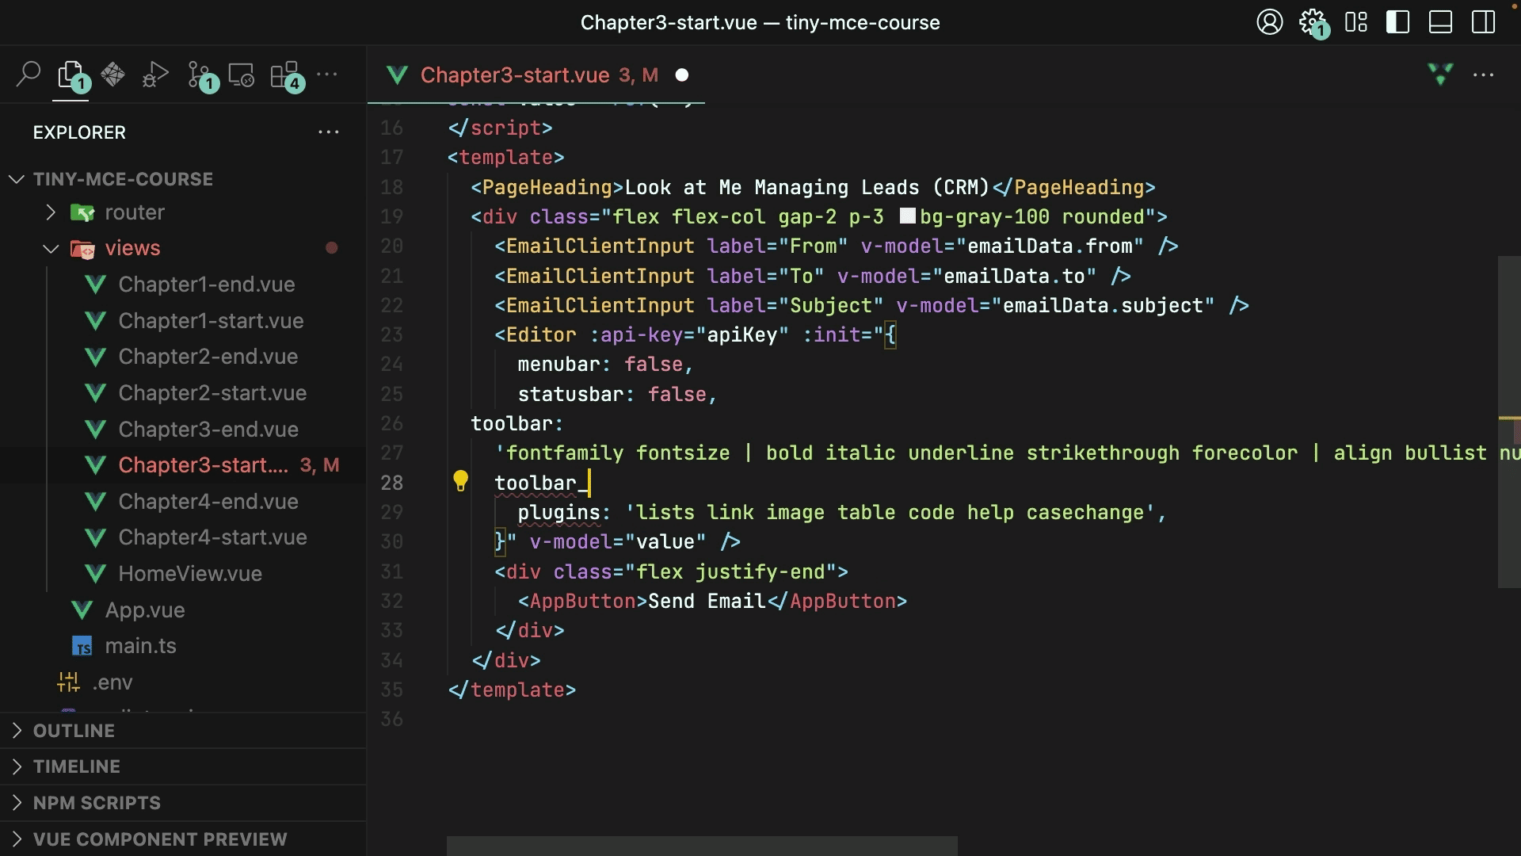1521x856 pixels.
Task: Open the Source Control view
Action: click(201, 76)
